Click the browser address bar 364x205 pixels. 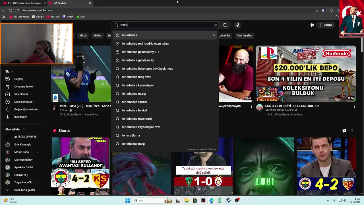tap(165, 10)
